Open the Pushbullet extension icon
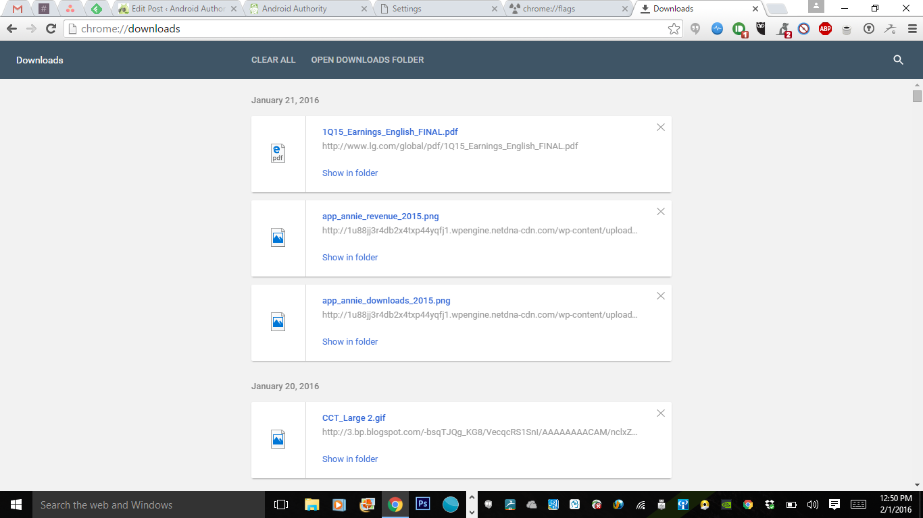923x518 pixels. coord(739,29)
